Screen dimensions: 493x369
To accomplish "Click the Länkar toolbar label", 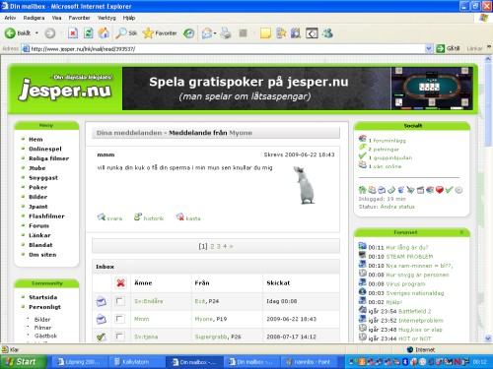I will pyautogui.click(x=474, y=48).
